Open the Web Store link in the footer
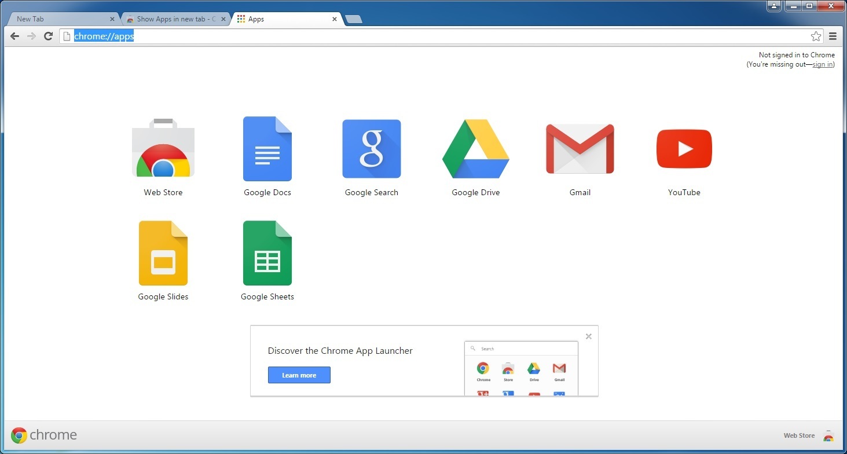This screenshot has width=847, height=454. [x=808, y=435]
